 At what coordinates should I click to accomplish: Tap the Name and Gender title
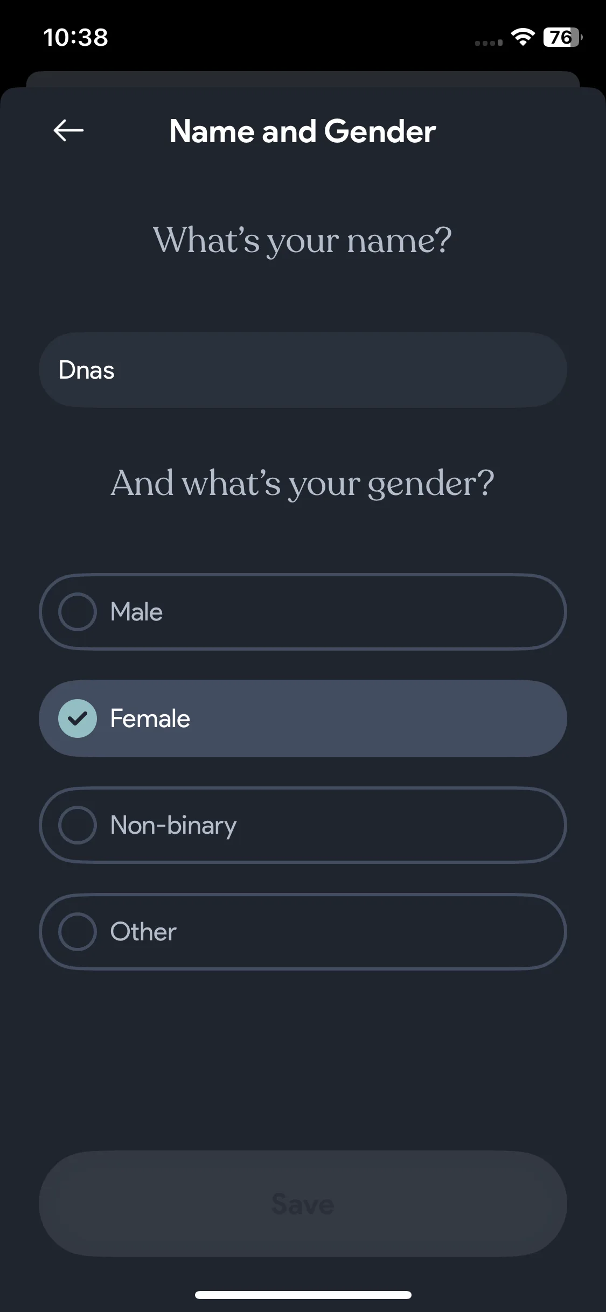(x=303, y=131)
